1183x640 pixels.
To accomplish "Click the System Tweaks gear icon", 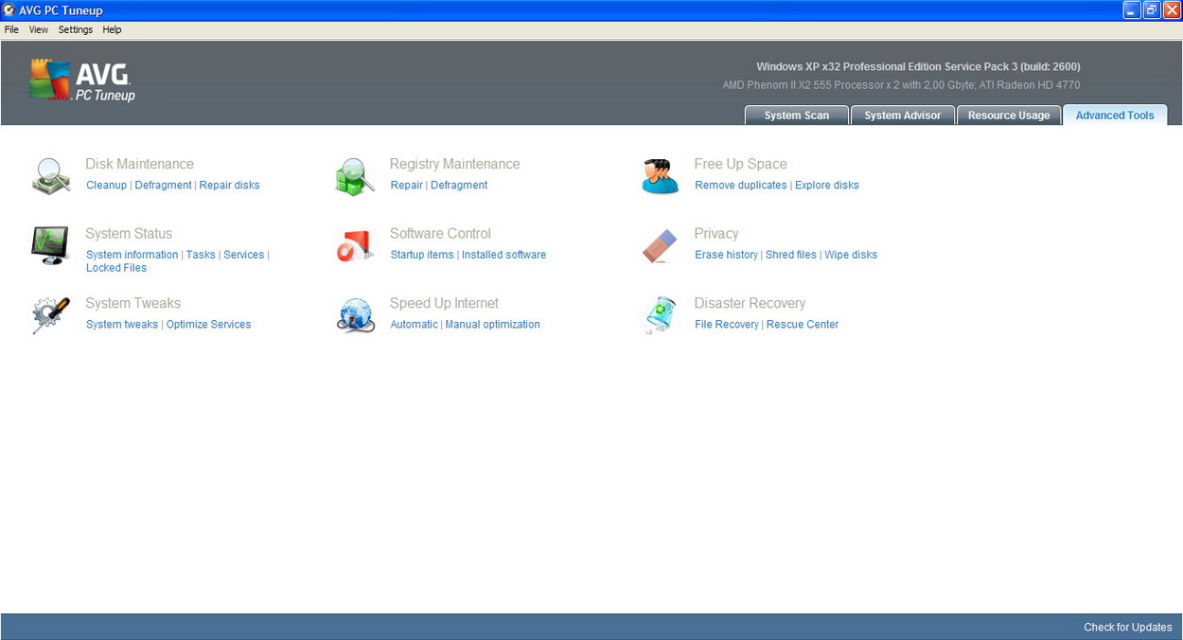I will [50, 315].
